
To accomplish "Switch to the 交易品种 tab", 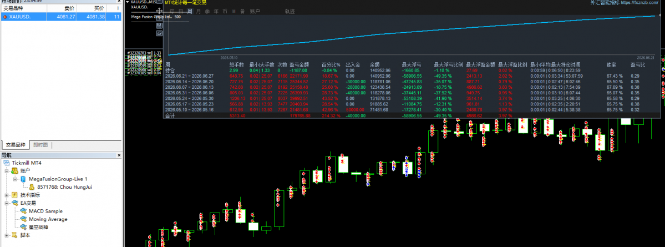I will tap(16, 145).
